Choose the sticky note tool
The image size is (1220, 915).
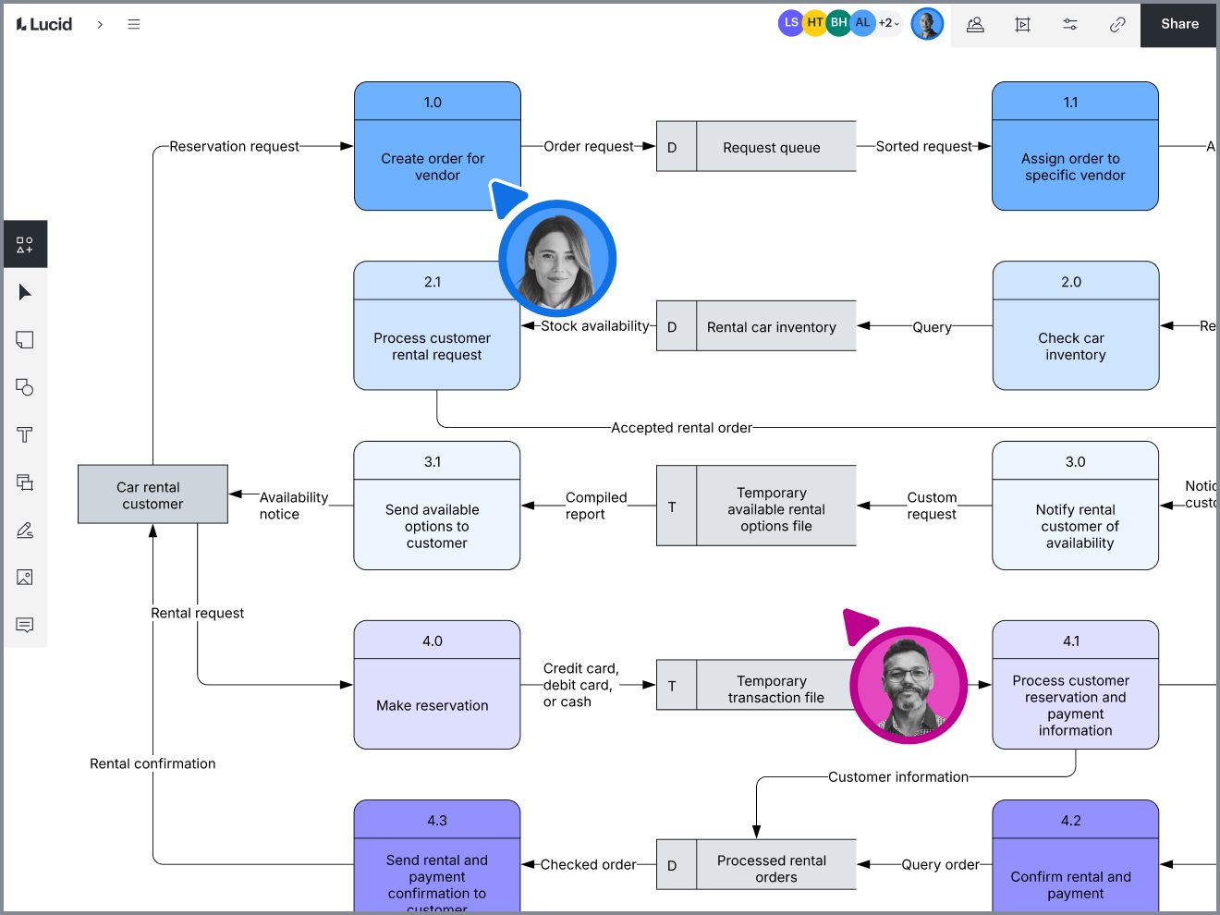tap(25, 340)
